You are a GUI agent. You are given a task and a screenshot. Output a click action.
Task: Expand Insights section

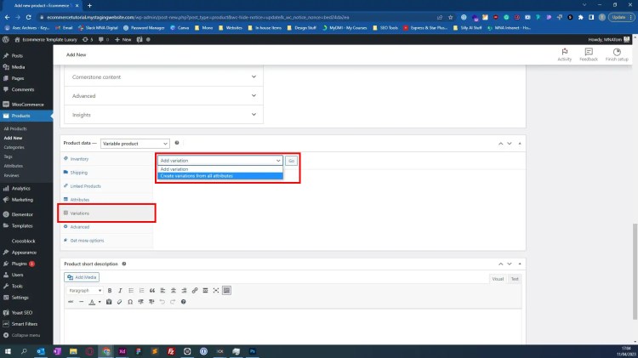tap(163, 115)
